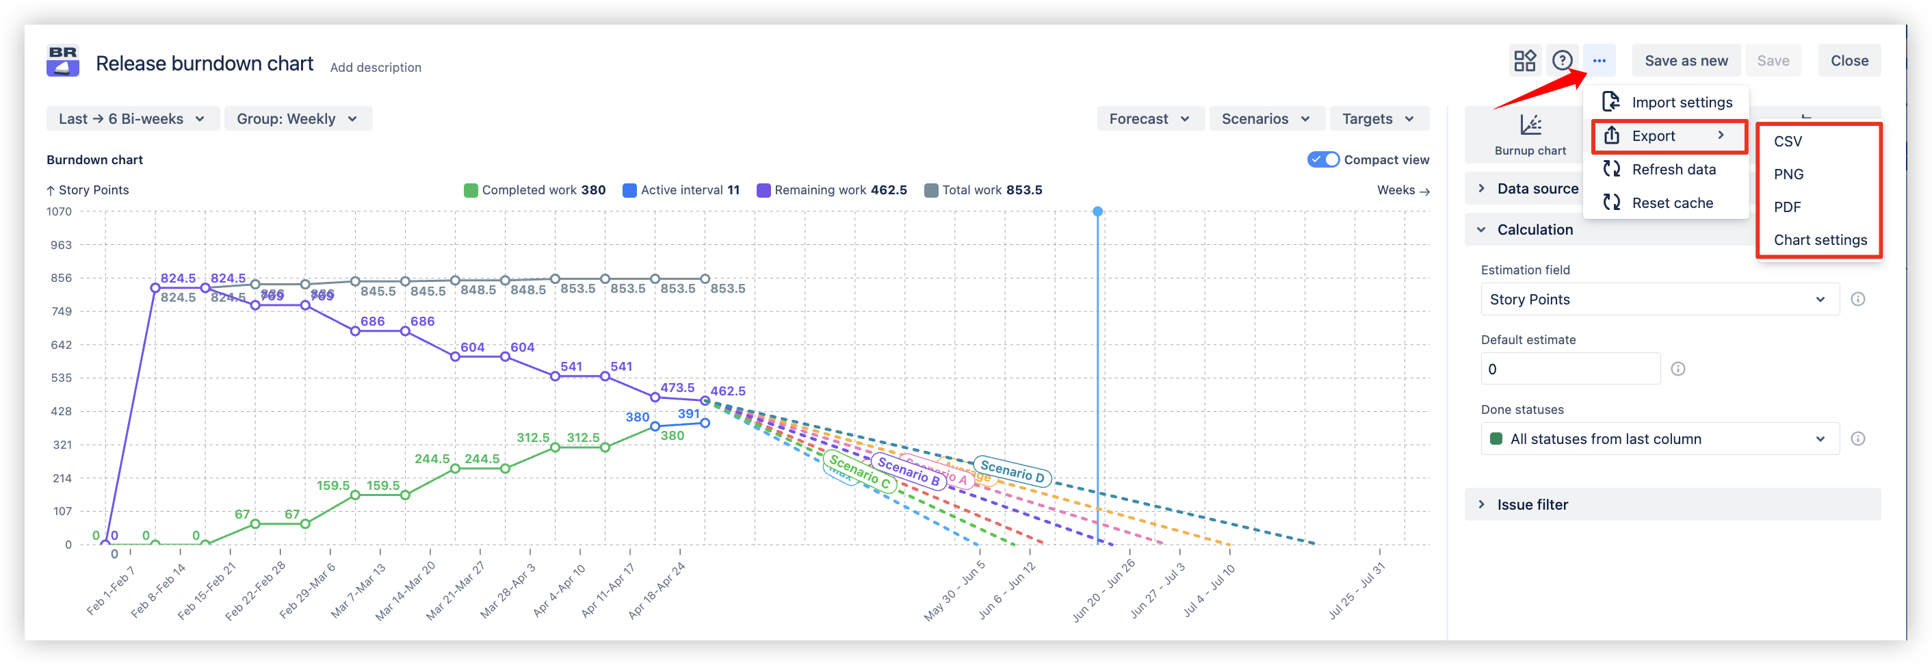This screenshot has height=665, width=1932.
Task: Click the Reset cache icon
Action: (1611, 203)
